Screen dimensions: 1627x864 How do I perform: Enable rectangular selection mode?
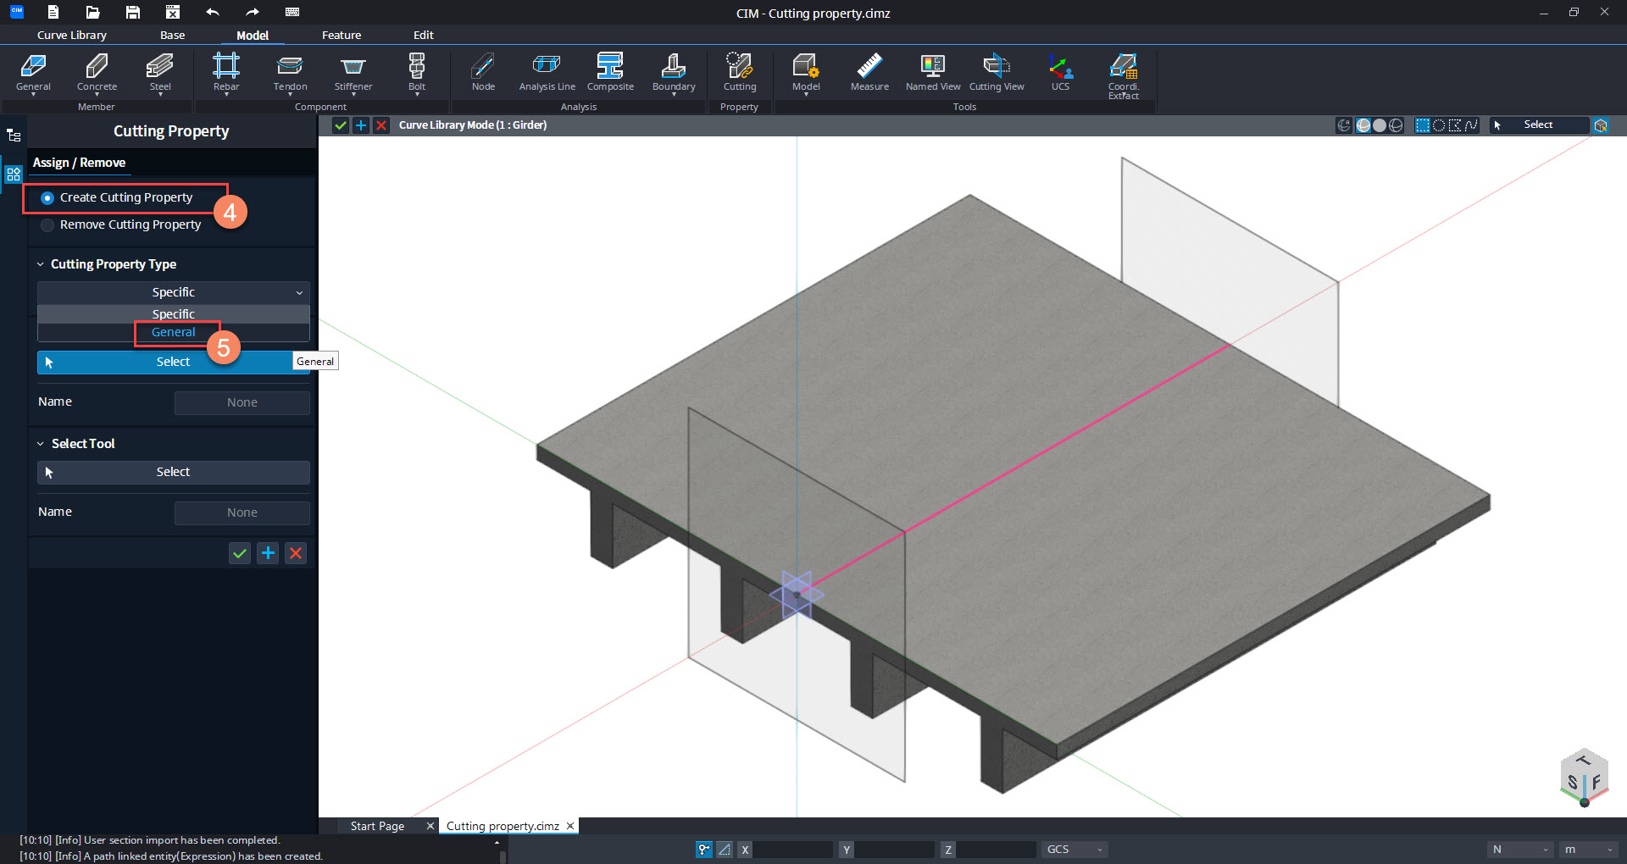point(1423,125)
